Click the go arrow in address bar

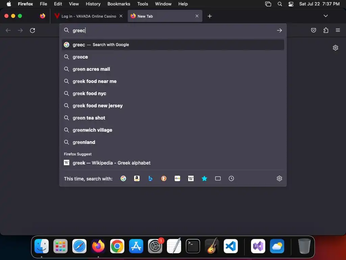[279, 30]
